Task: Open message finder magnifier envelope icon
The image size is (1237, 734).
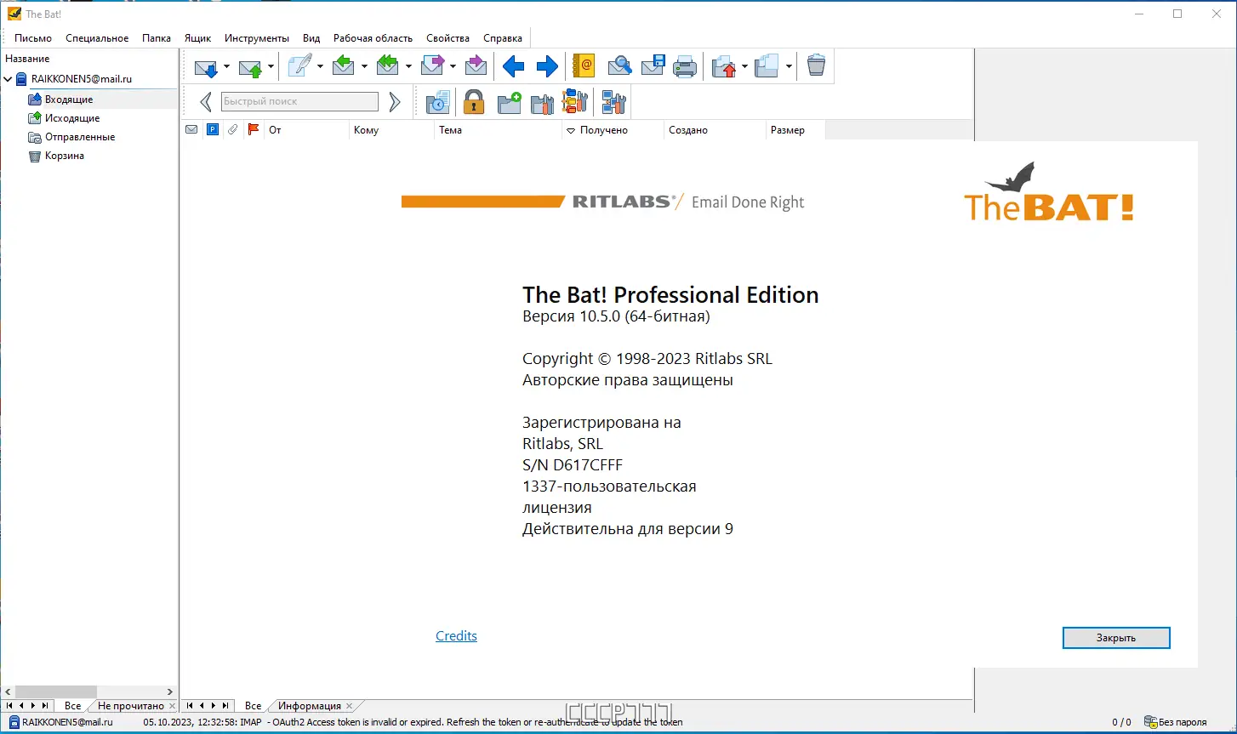Action: click(619, 65)
